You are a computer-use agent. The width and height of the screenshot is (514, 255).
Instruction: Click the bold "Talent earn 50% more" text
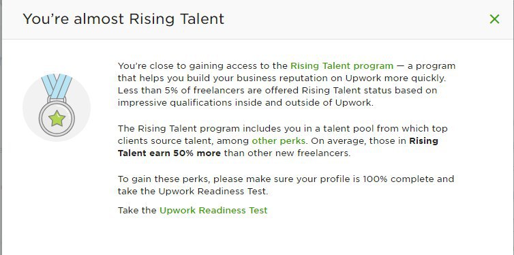(169, 153)
